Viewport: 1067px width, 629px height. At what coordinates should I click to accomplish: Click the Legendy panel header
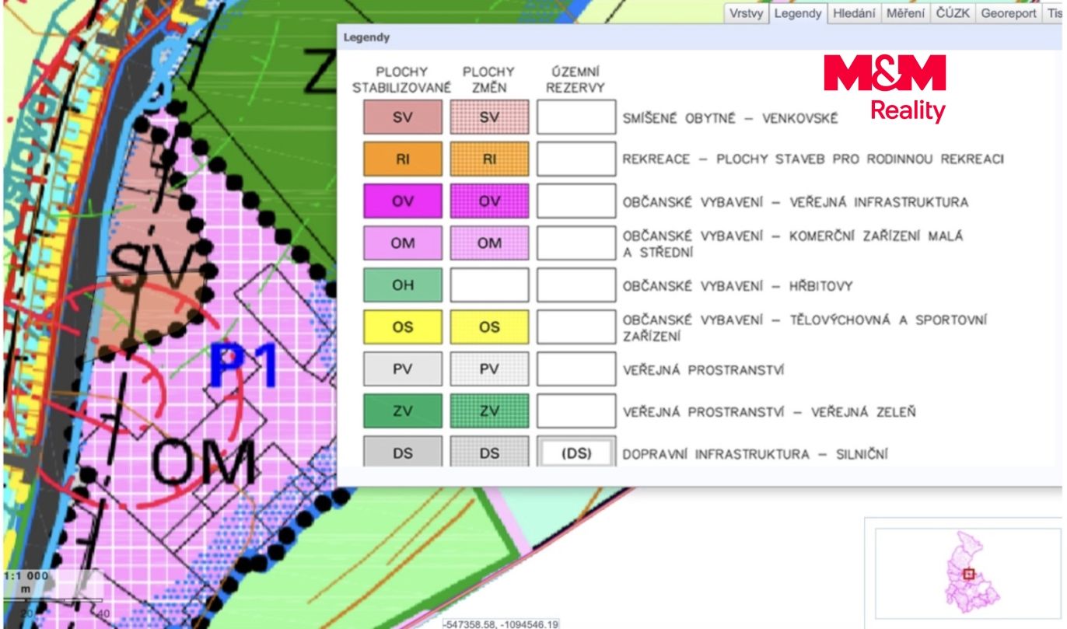[x=700, y=37]
